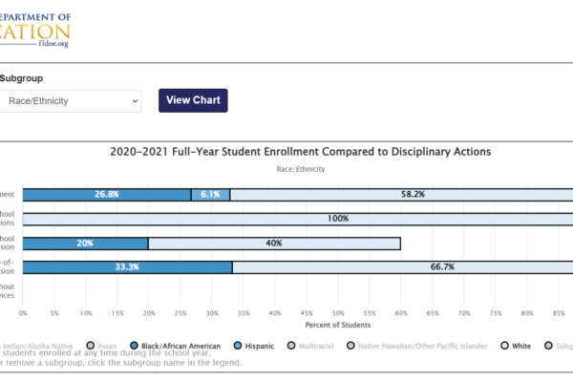Image resolution: width=573 pixels, height=382 pixels.
Task: Click the 58.2% White bar segment
Action: (402, 195)
